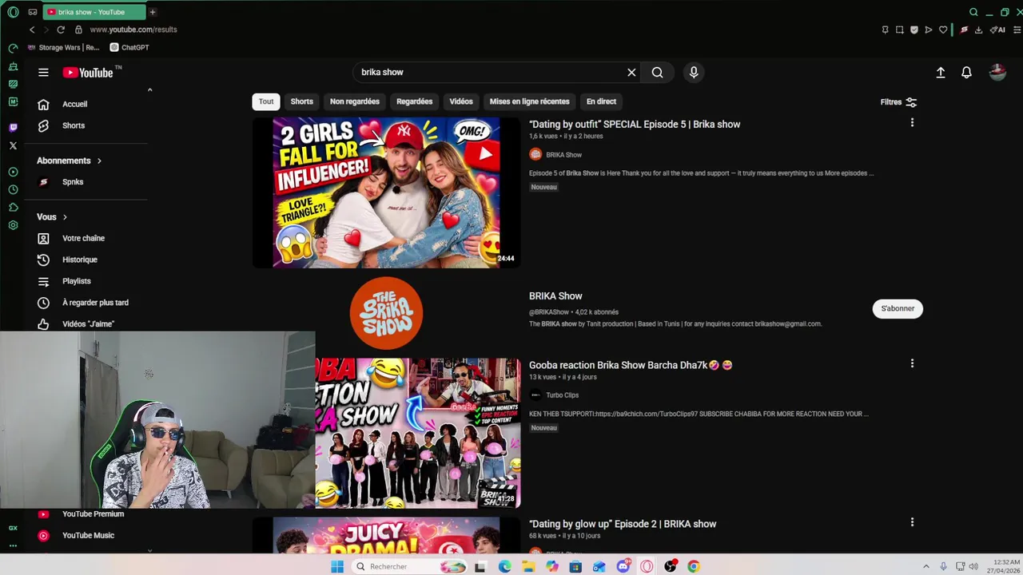This screenshot has width=1023, height=575.
Task: Open Windows Start menu
Action: [x=337, y=566]
